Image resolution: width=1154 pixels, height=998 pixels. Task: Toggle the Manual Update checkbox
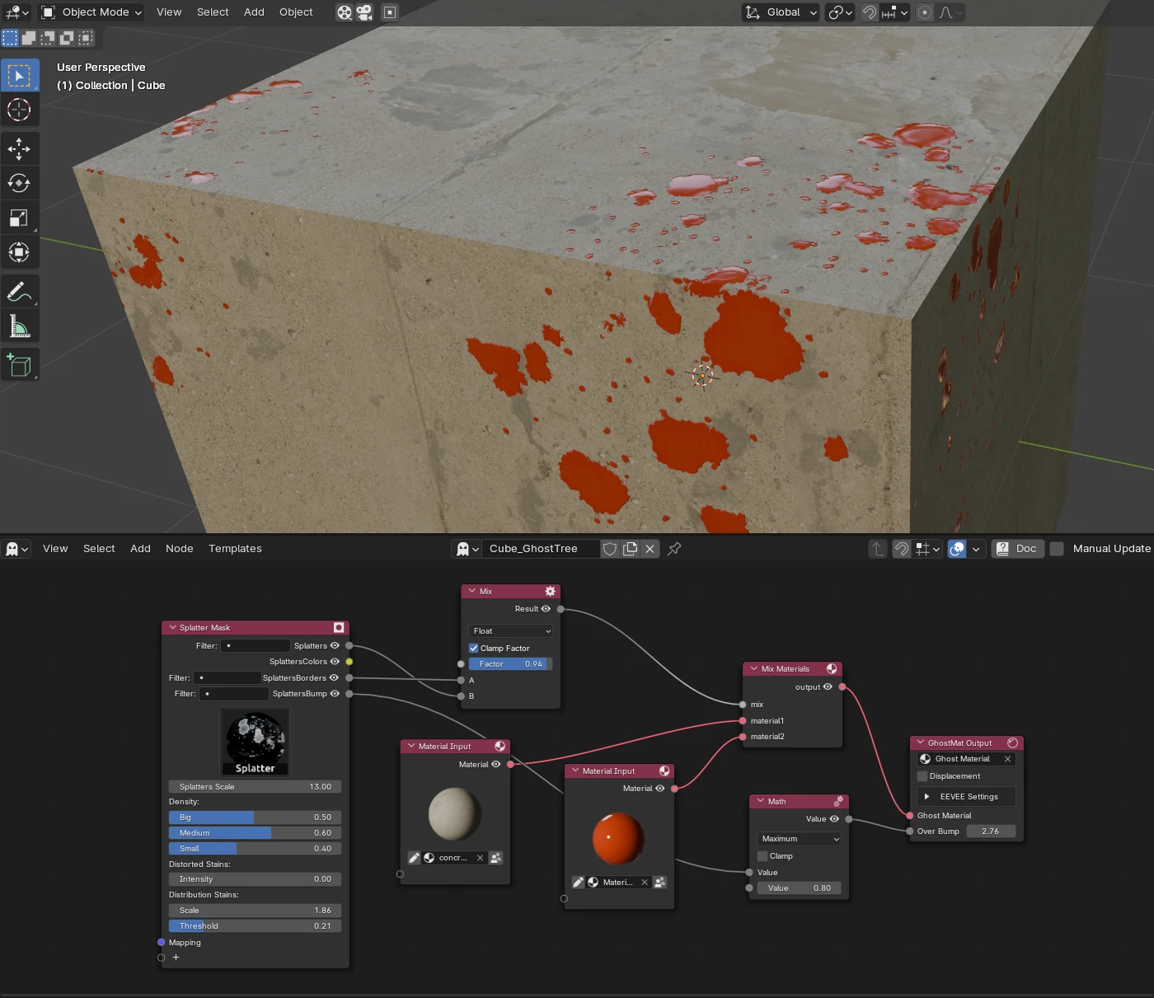[1057, 549]
